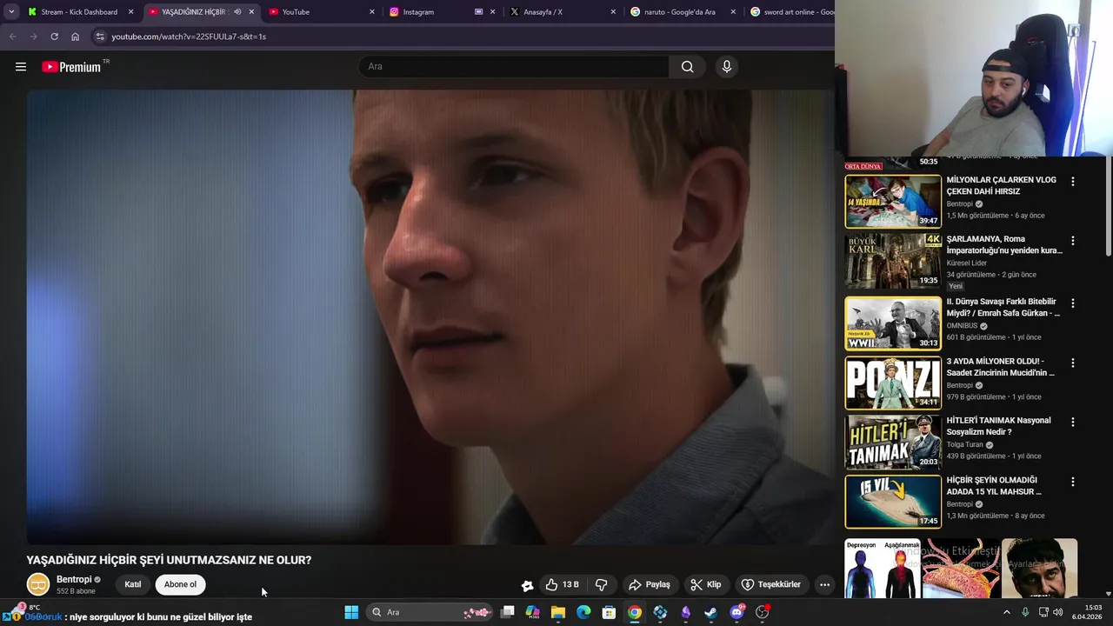Click the OMNIBUS channel name
Screen dimensions: 1113x626
[x=963, y=326]
